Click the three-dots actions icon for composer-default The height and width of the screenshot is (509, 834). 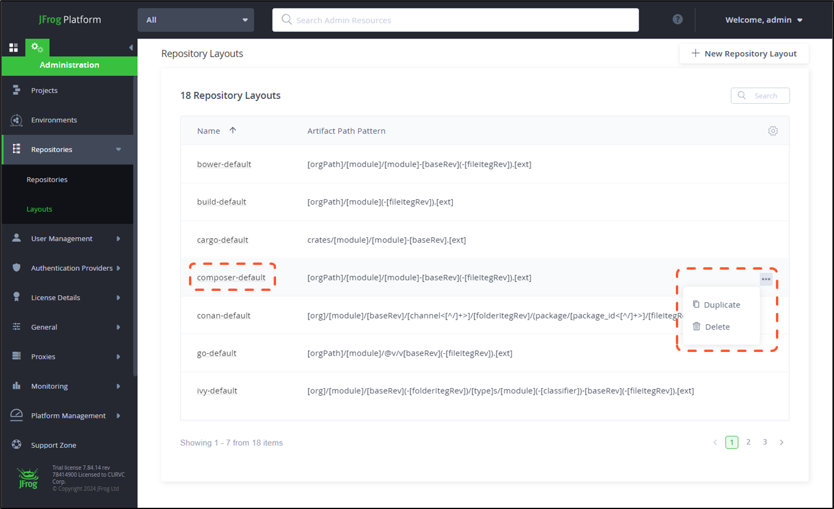[x=766, y=278]
